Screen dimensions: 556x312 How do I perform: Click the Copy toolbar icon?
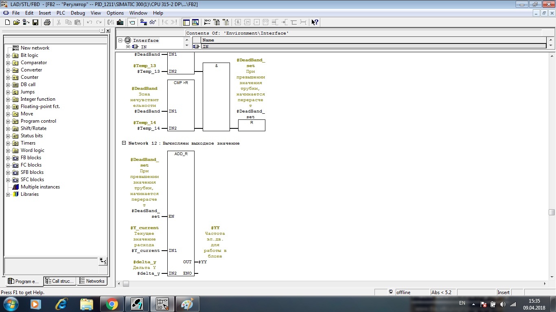point(68,22)
